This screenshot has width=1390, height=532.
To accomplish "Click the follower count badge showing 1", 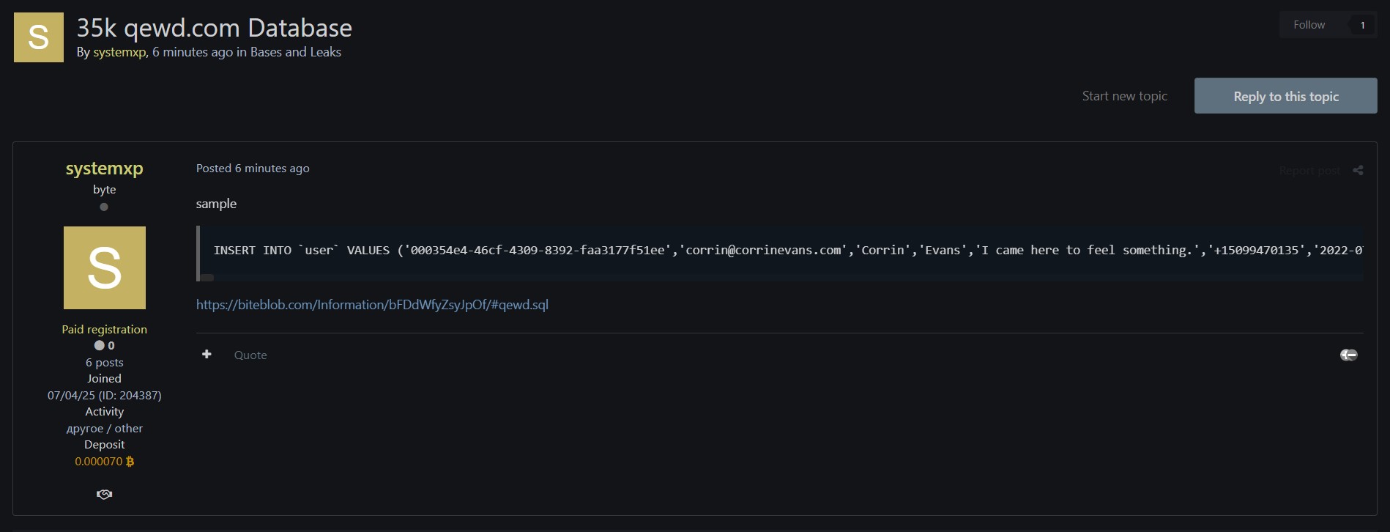I will point(1362,25).
